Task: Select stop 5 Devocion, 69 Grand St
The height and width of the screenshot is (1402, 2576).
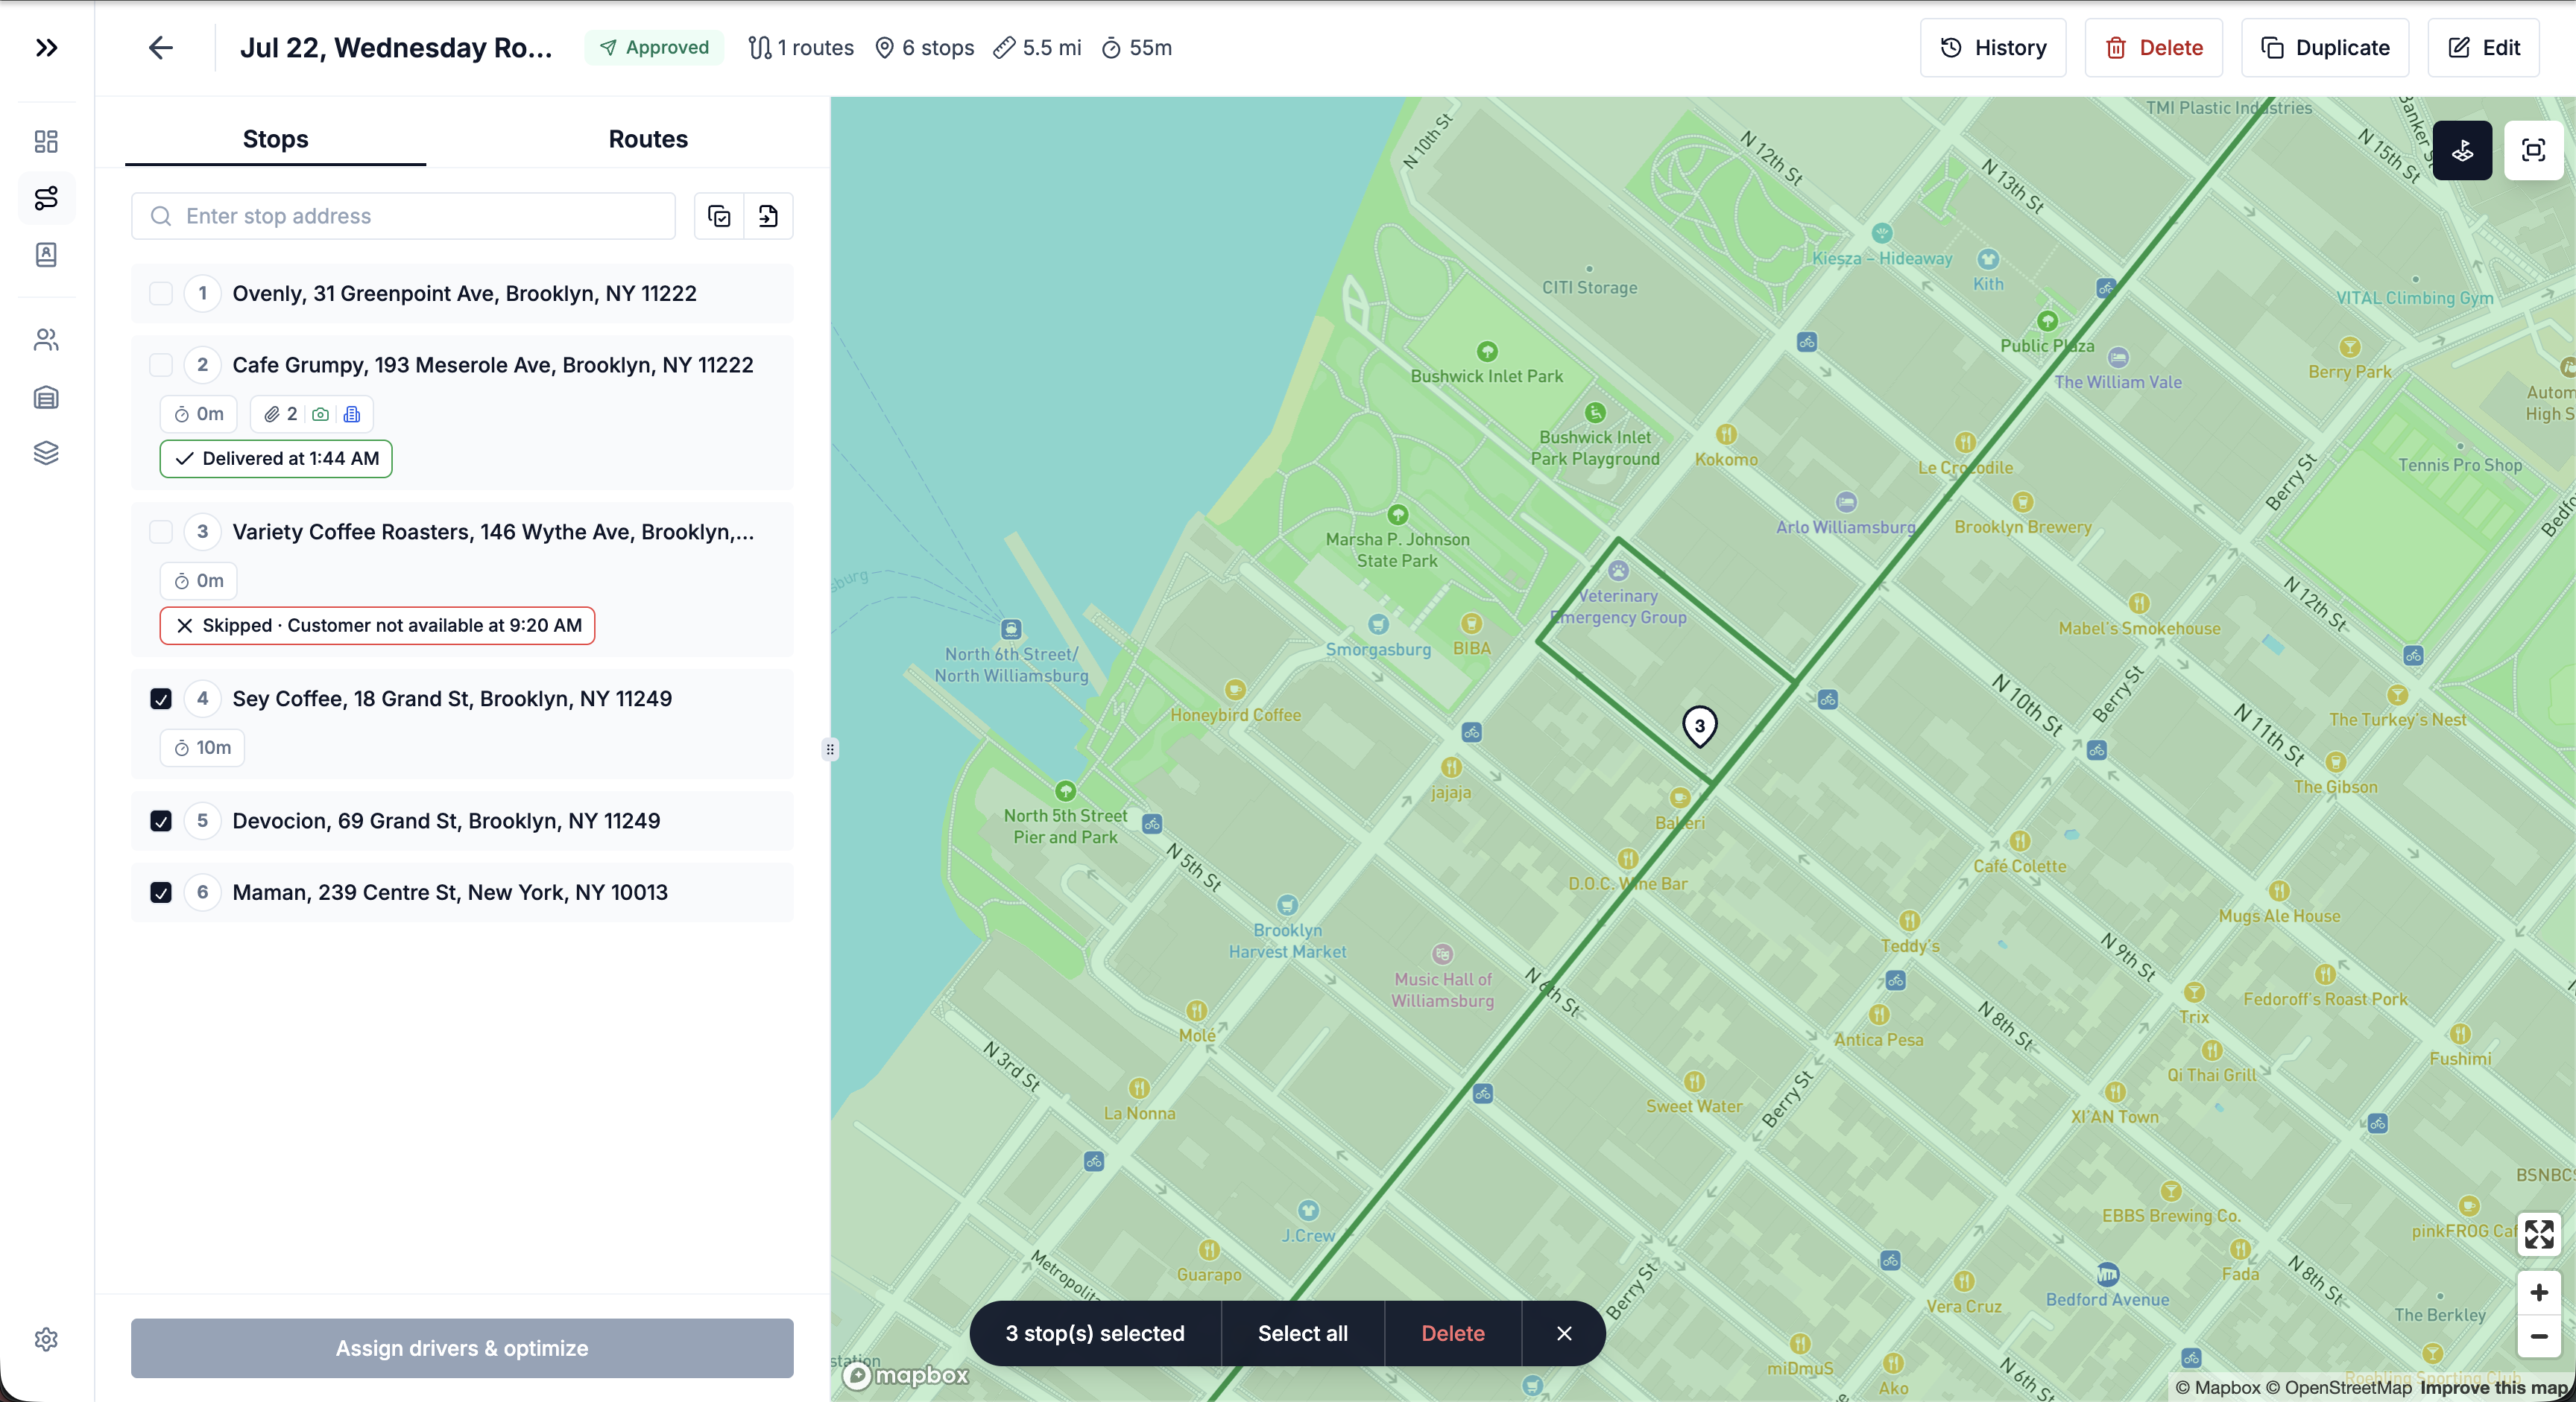Action: coord(462,820)
